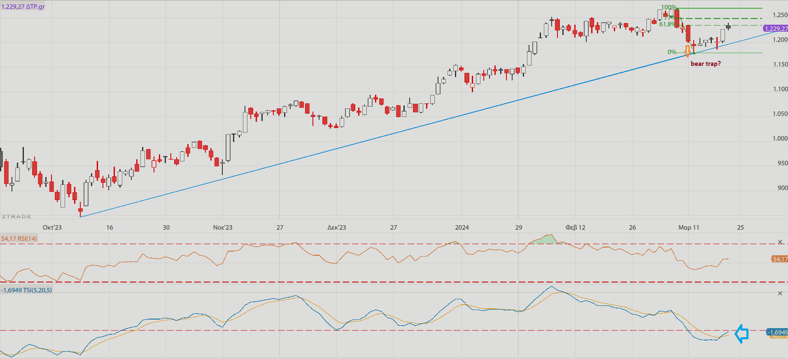Image resolution: width=788 pixels, height=359 pixels.
Task: Click the orange 54,17 RSI value tag
Action: pos(779,259)
